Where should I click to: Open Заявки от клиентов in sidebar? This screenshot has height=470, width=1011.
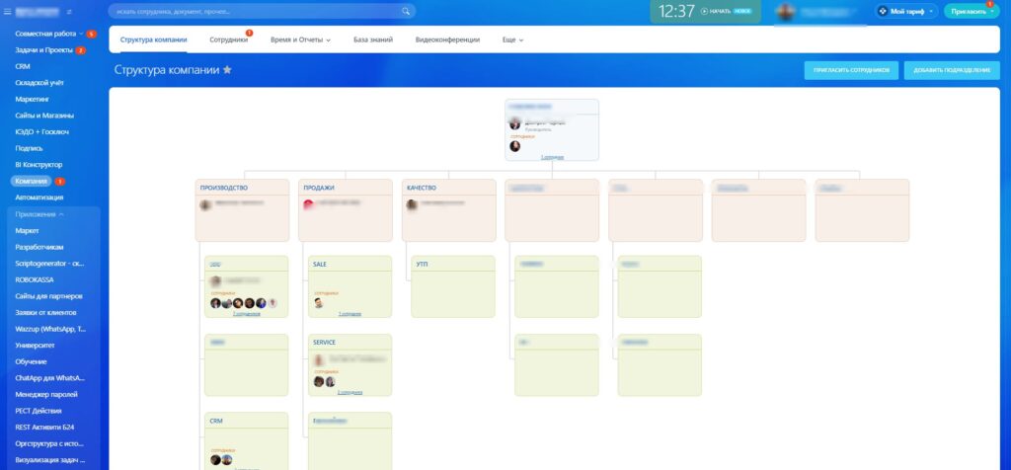tap(46, 313)
